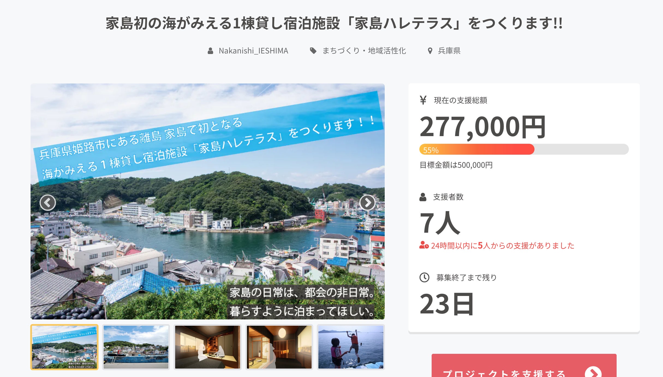Viewport: 663px width, 377px height.
Task: Select the first thumbnail with blue banner
Action: pos(64,347)
